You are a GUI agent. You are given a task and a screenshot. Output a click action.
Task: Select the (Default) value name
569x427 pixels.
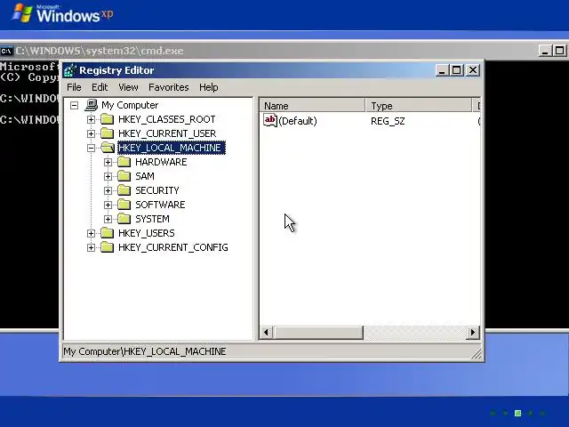click(298, 121)
